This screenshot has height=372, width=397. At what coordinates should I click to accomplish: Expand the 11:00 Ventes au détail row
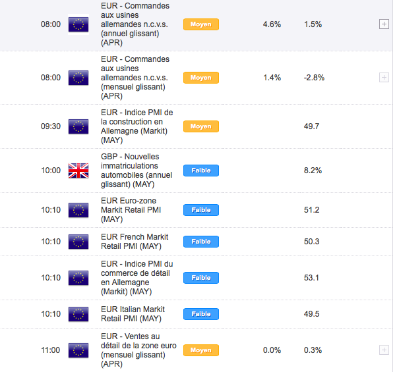tap(384, 350)
